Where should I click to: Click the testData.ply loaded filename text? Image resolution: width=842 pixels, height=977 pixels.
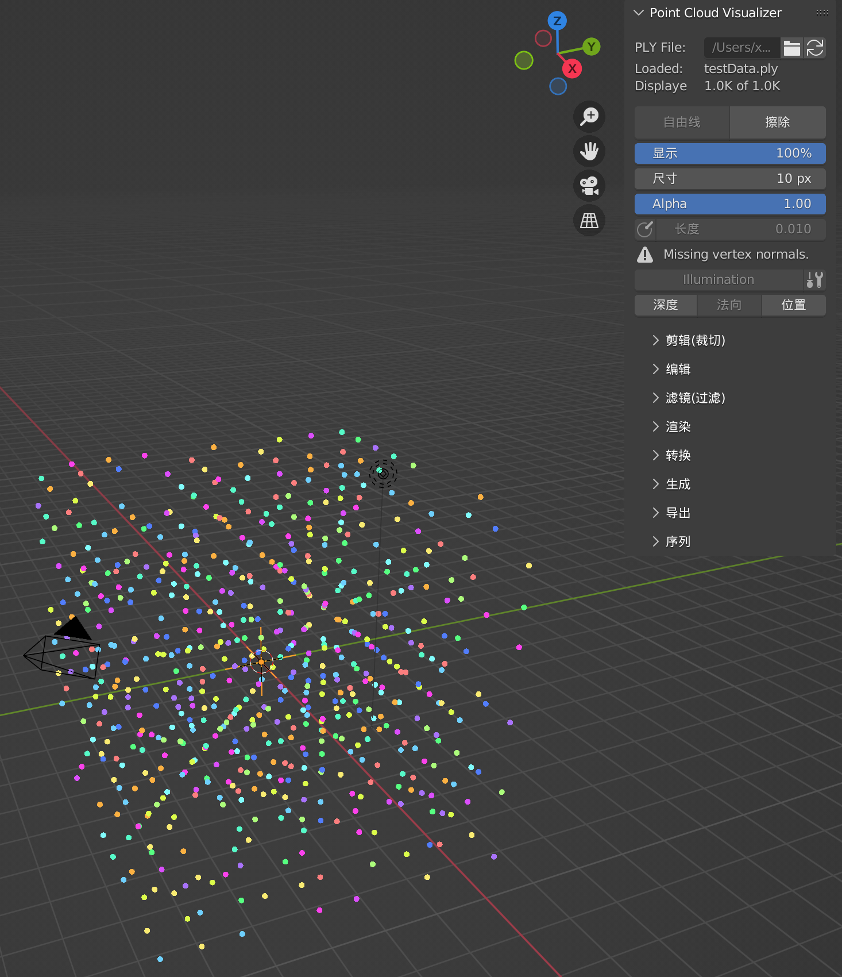click(x=741, y=68)
